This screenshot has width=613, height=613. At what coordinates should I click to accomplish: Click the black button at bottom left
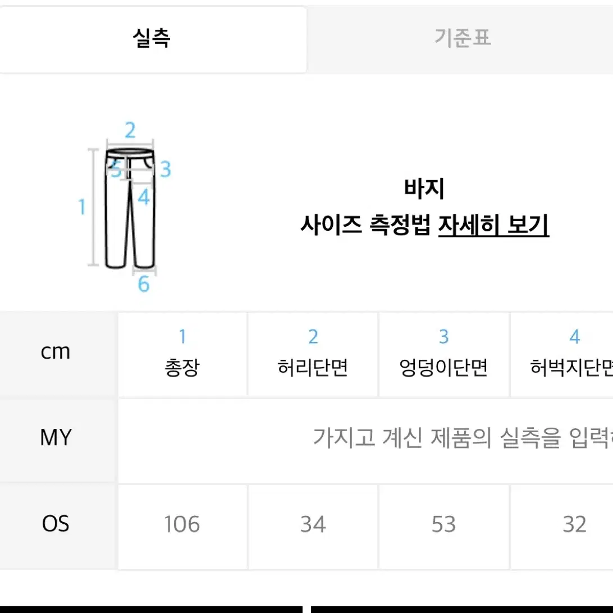tap(151, 610)
